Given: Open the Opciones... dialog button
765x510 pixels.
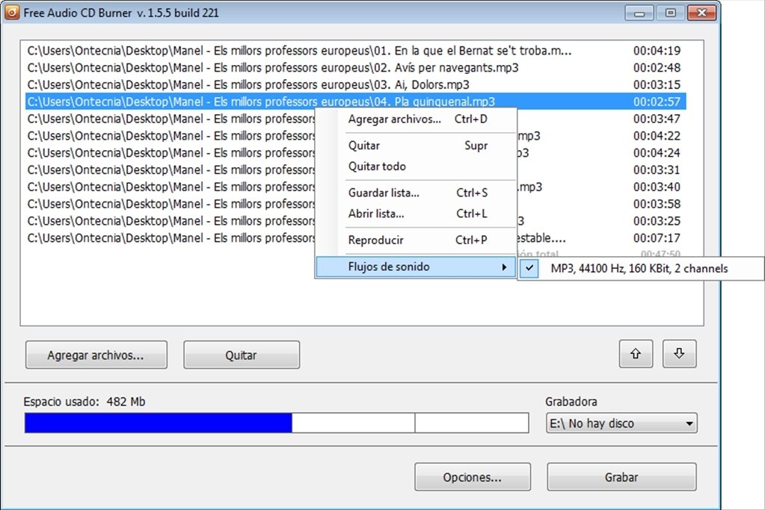Looking at the screenshot, I should 473,477.
